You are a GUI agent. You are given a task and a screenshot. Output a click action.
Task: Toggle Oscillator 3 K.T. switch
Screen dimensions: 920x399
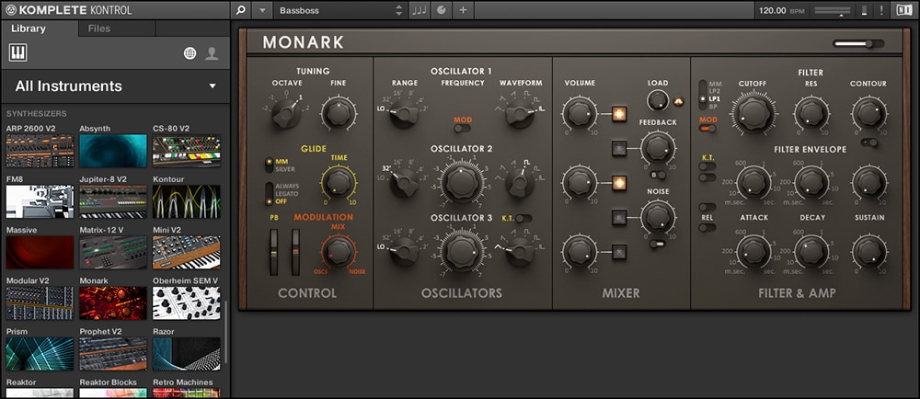(523, 218)
